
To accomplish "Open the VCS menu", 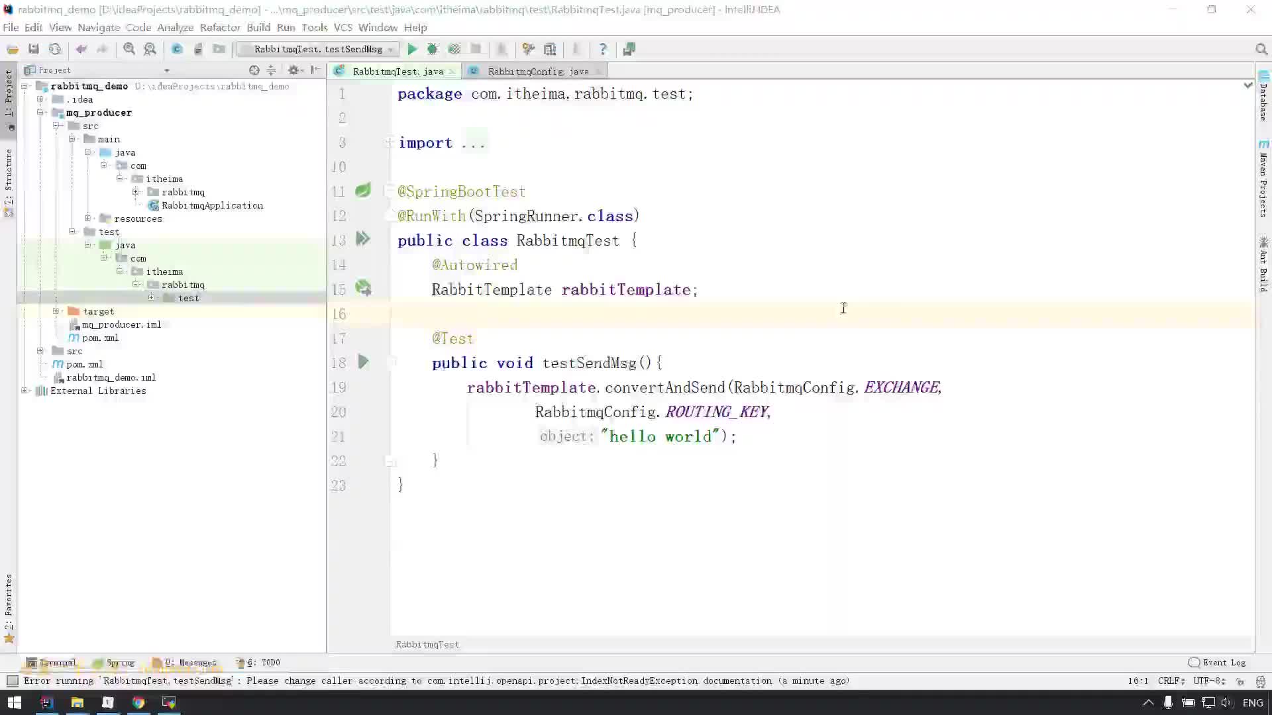I will click(343, 27).
